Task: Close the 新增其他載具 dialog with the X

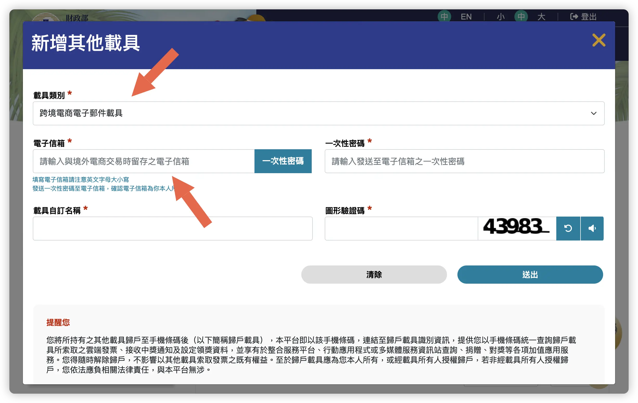Action: (599, 40)
